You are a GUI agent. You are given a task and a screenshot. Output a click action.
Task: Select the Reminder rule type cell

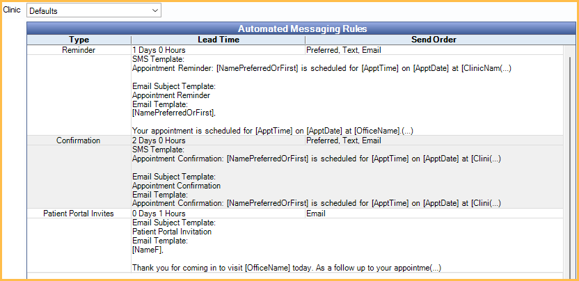point(79,50)
